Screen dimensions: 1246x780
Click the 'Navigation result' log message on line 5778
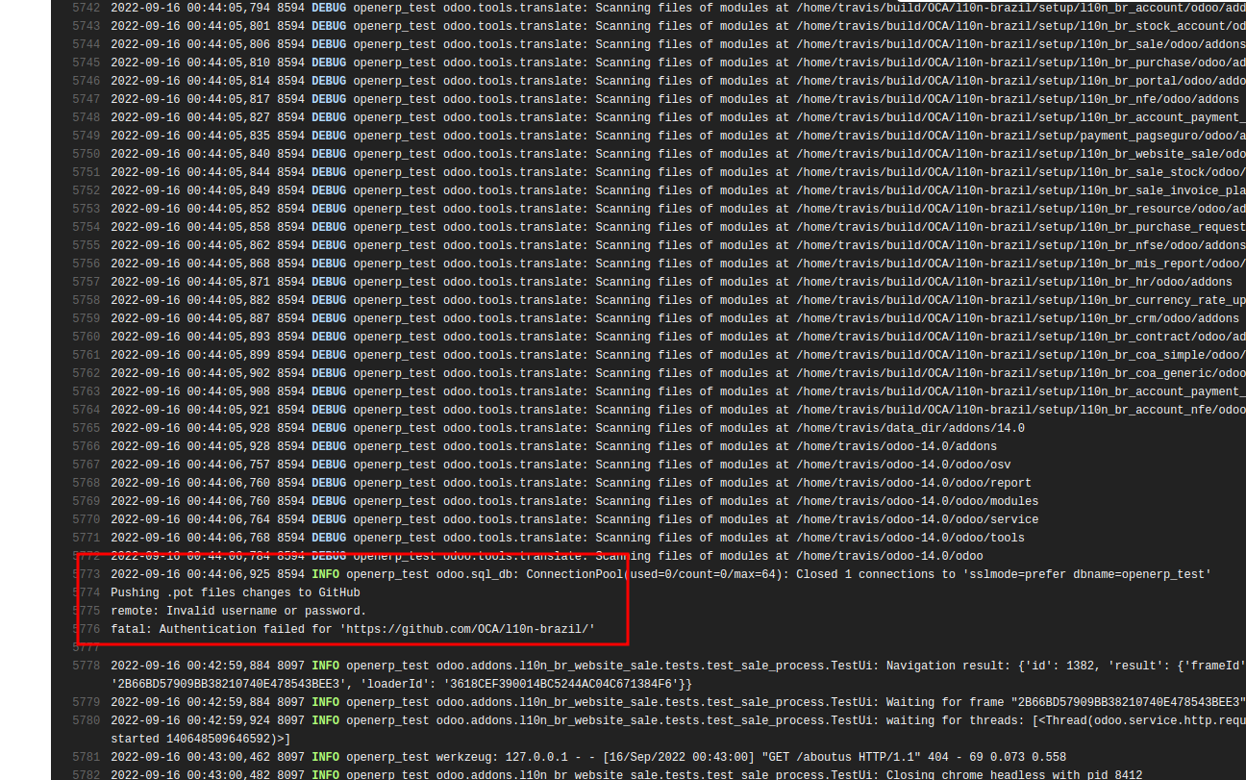(1066, 666)
